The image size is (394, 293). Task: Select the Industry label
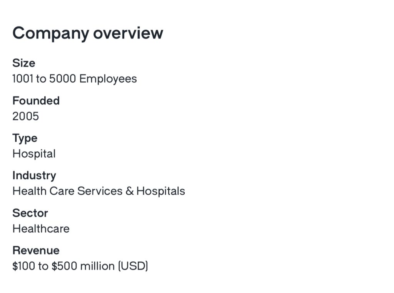coord(34,176)
